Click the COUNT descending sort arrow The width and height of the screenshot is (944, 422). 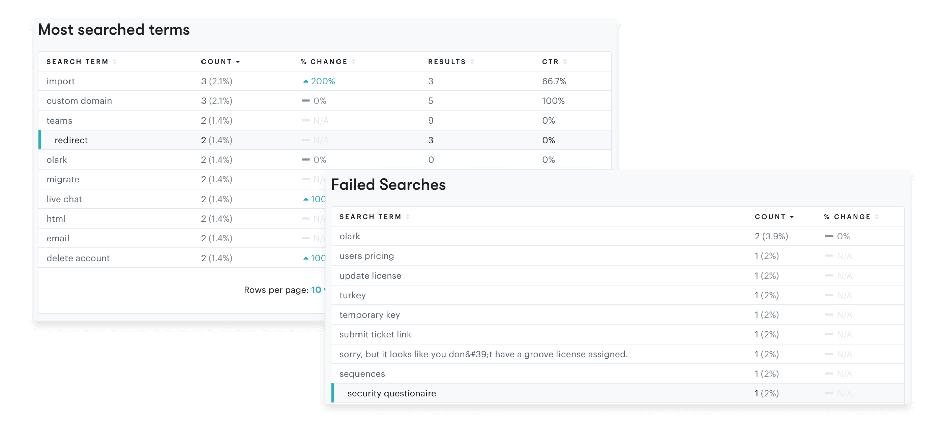[x=238, y=62]
